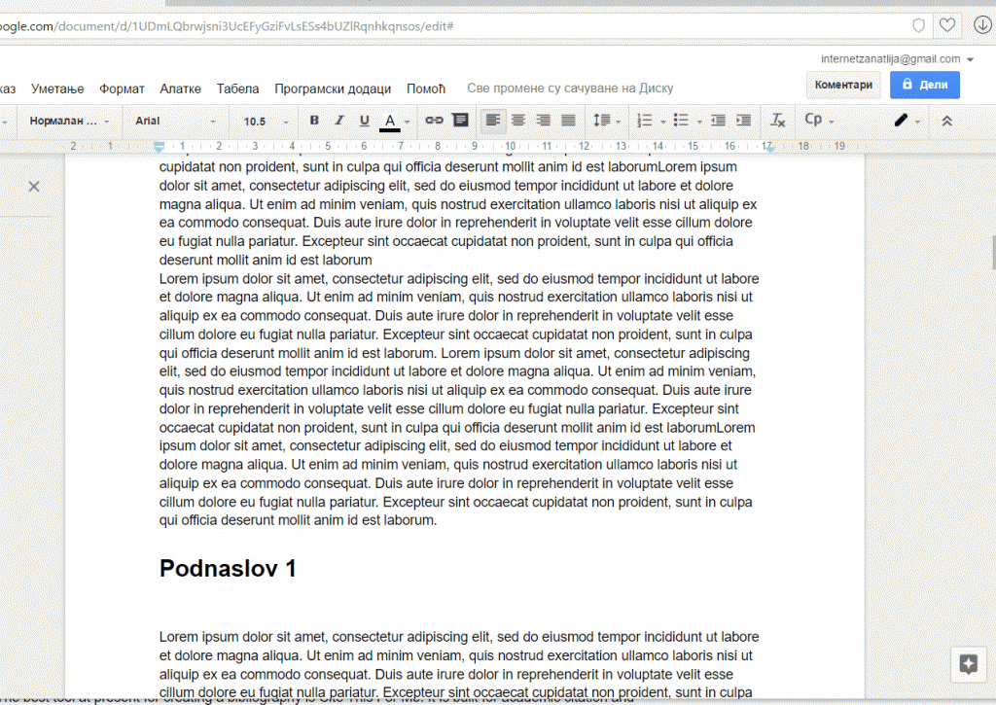Open the 10.5 font size dropdown
Viewport: 996px width, 705px height.
coord(267,121)
